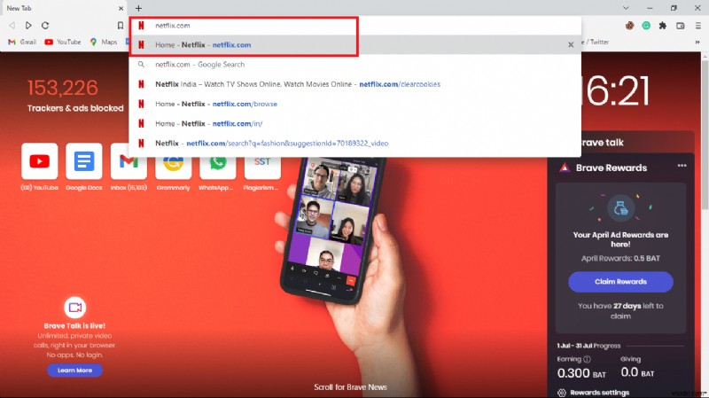Click the browser back arrow

click(12, 26)
